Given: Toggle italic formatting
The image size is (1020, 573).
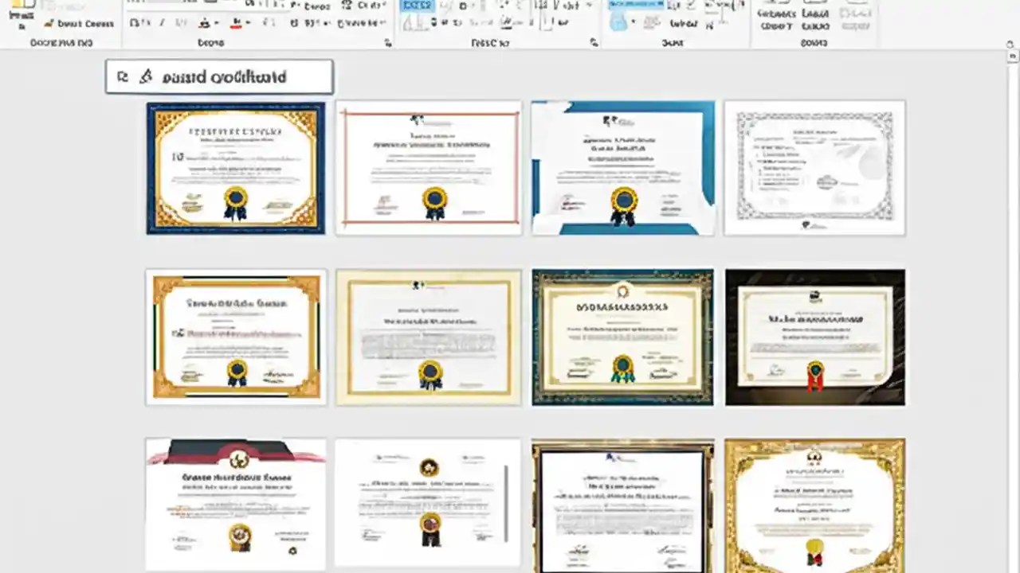Looking at the screenshot, I should coord(161,22).
